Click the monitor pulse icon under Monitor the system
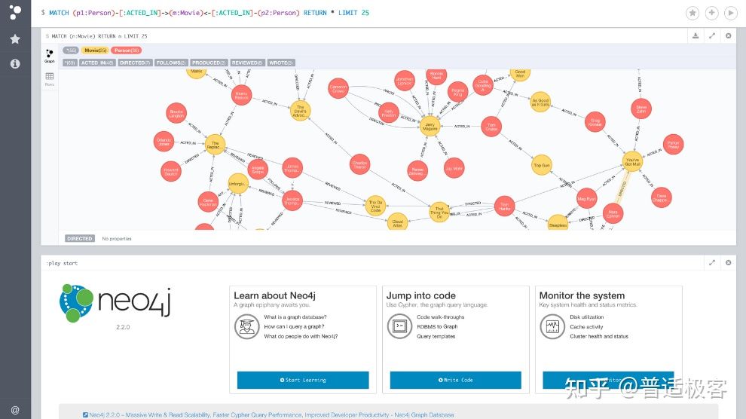 click(x=552, y=327)
